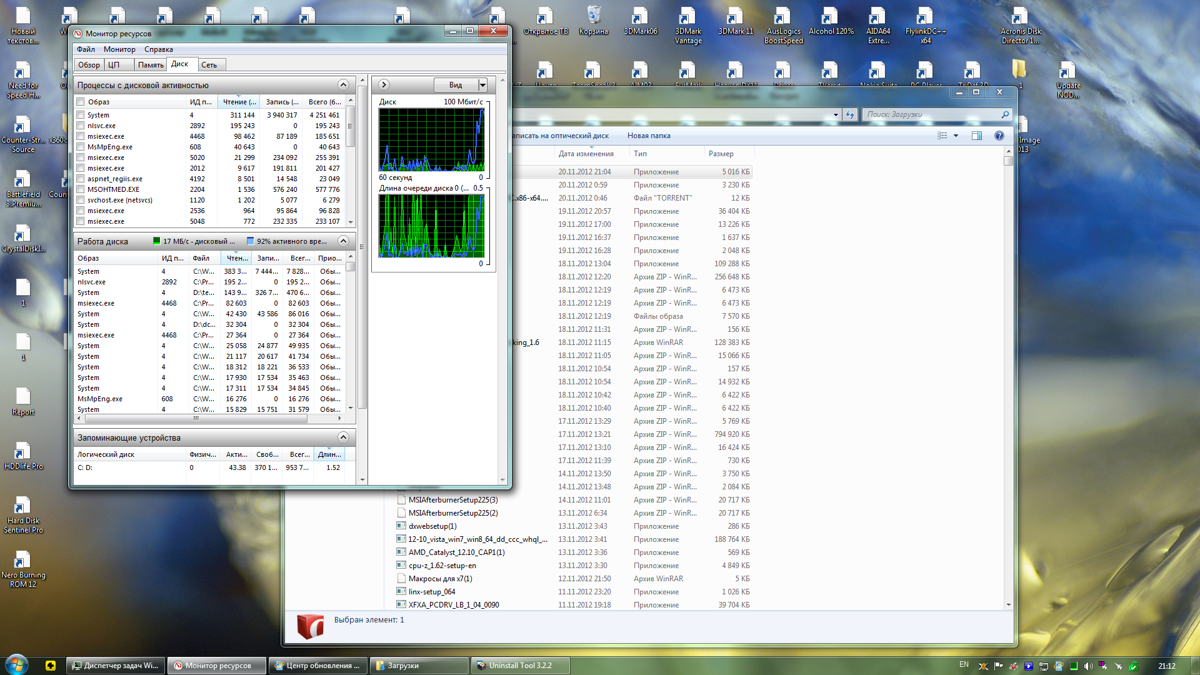This screenshot has width=1200, height=675.
Task: Check the nlsvc.exe process checkbox
Action: (81, 126)
